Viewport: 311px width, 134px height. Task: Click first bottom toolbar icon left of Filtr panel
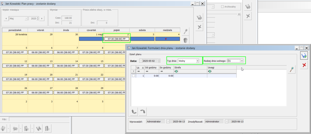pos(3,129)
